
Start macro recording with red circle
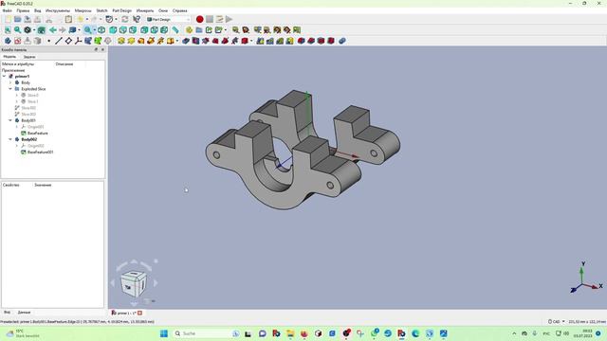coord(200,19)
